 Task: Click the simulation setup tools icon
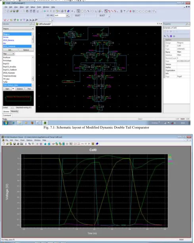click(15, 20)
